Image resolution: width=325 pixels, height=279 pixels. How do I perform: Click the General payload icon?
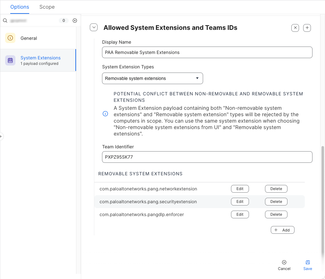10,38
